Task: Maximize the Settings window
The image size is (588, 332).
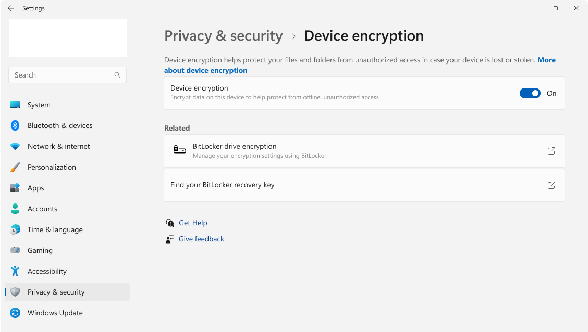Action: pyautogui.click(x=555, y=8)
